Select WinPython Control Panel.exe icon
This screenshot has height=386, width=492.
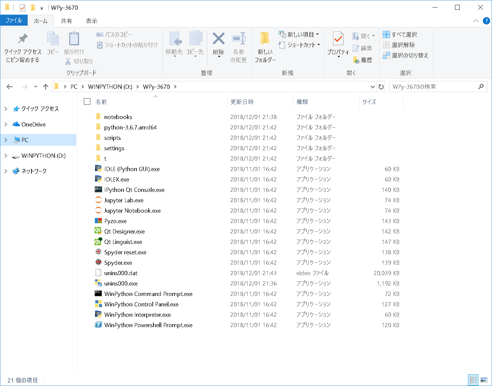pyautogui.click(x=98, y=304)
